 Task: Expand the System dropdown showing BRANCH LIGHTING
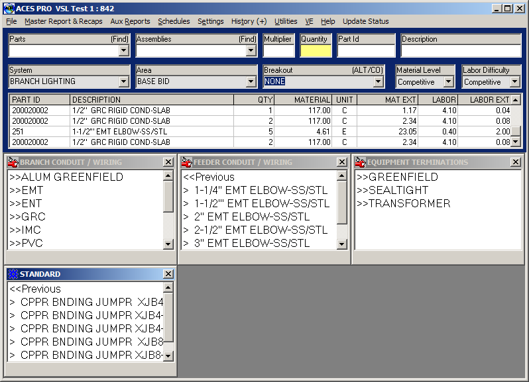[124, 81]
